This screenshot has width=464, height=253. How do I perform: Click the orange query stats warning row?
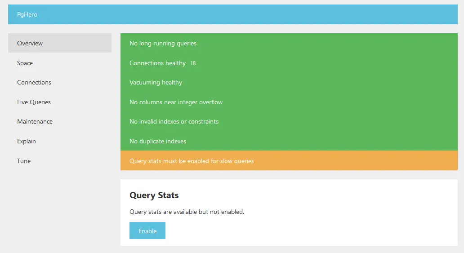tap(289, 161)
